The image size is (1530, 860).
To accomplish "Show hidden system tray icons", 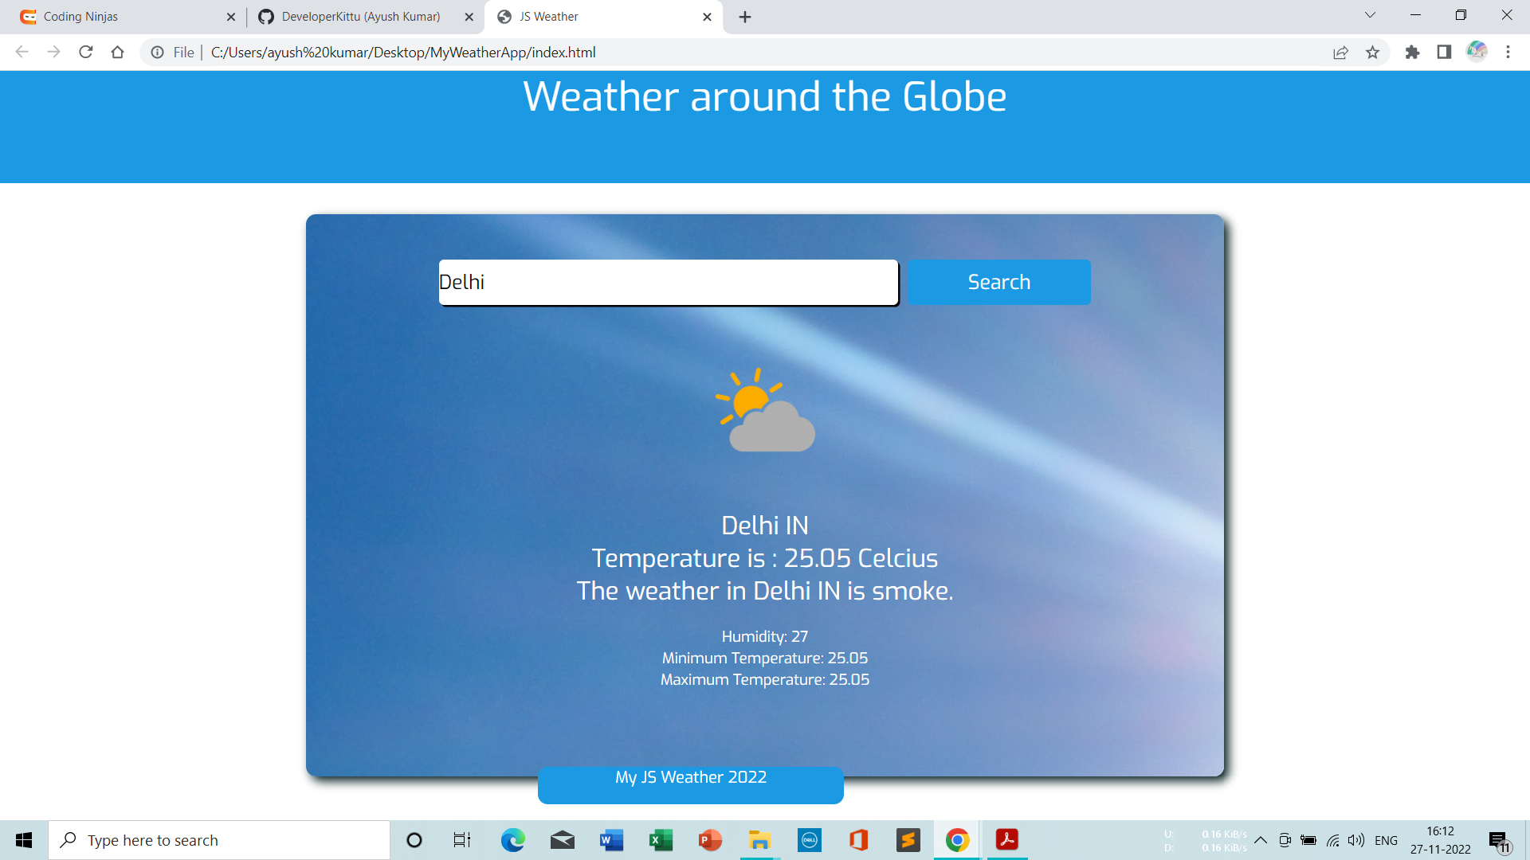I will [1261, 839].
